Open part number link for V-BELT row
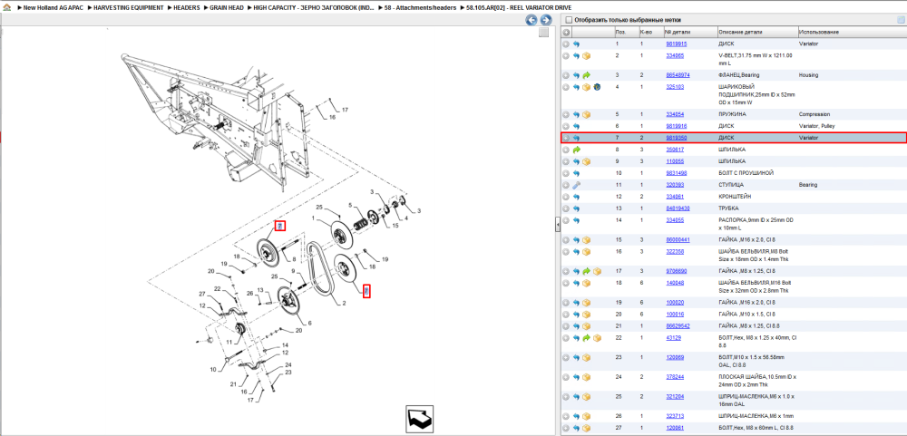Image resolution: width=907 pixels, height=436 pixels. point(675,56)
